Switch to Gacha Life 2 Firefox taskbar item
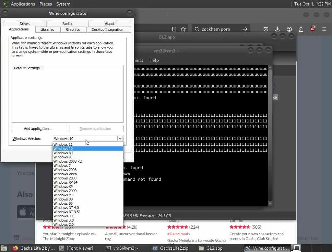Screen dimensions: 332x252 click(34, 248)
